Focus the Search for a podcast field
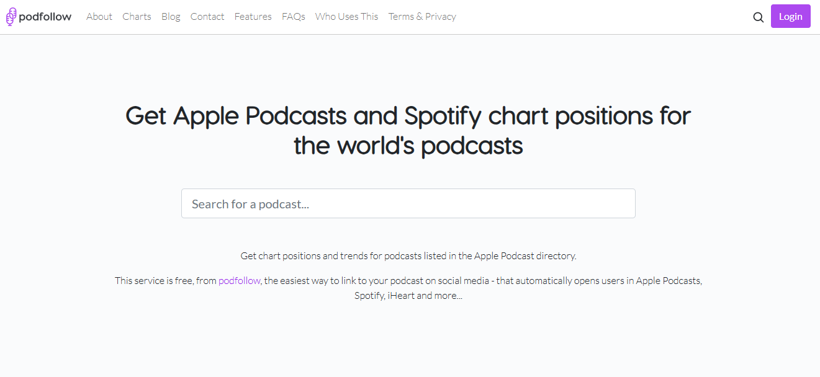The height and width of the screenshot is (377, 820). 408,203
